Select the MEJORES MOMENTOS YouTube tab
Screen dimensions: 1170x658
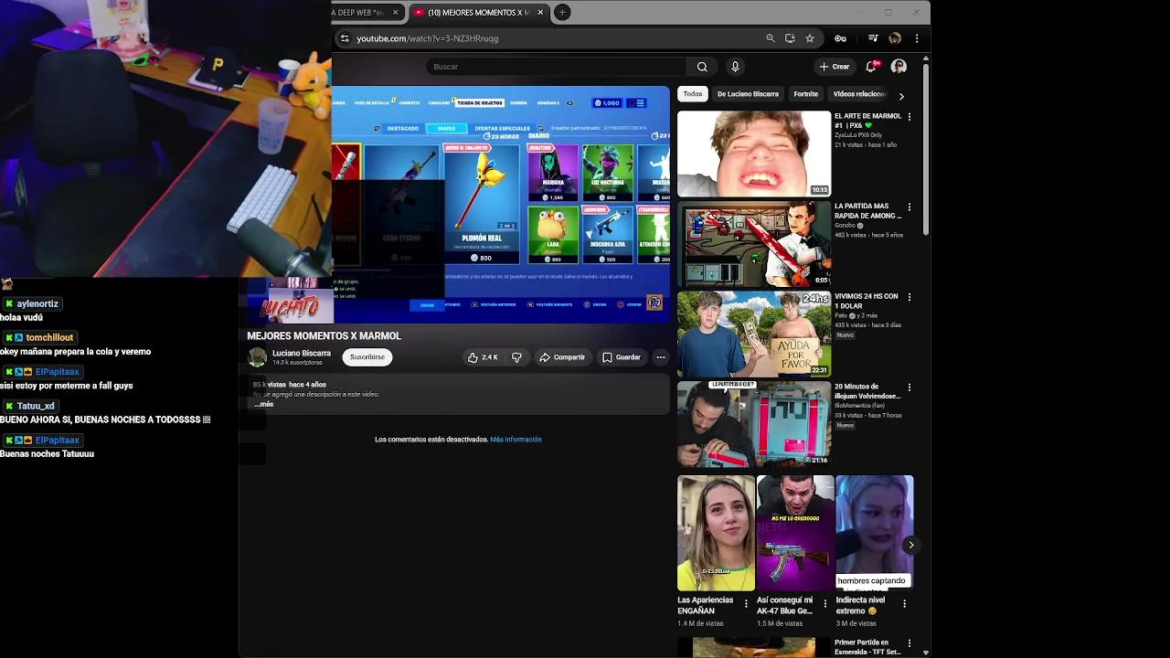pos(479,12)
